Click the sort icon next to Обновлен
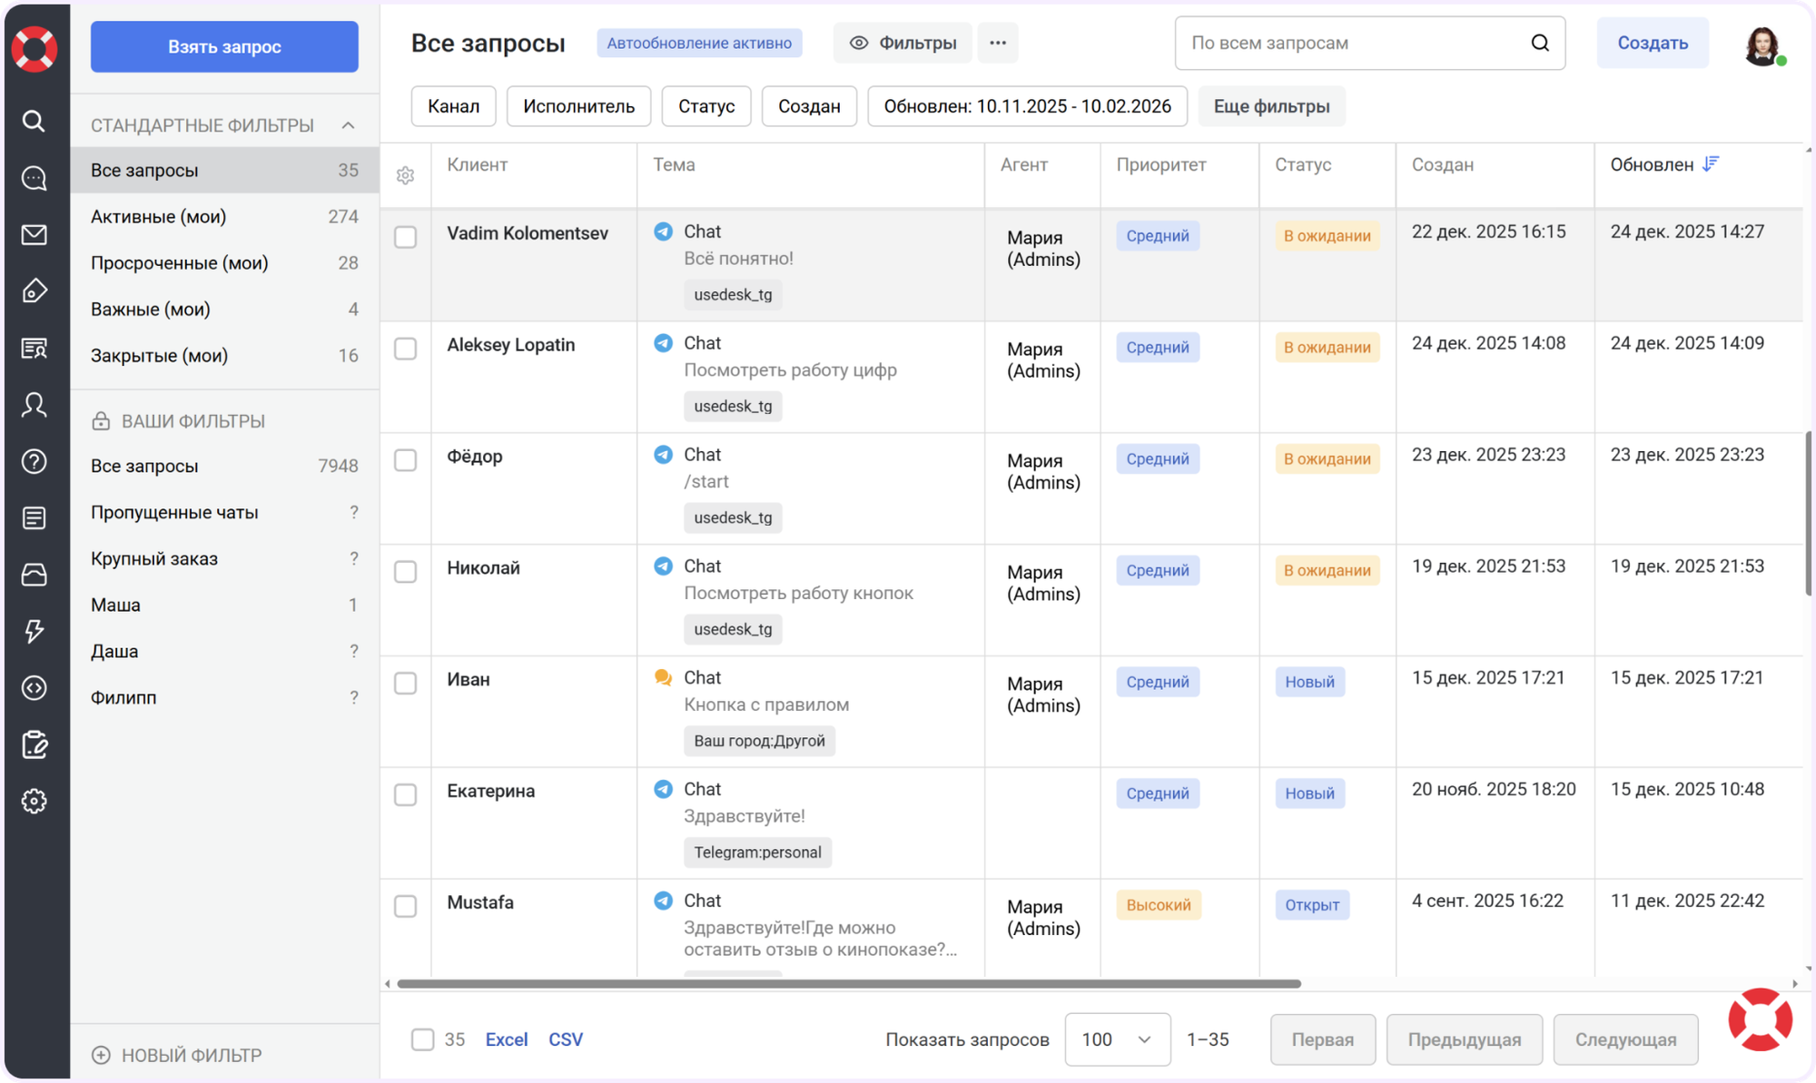Image resolution: width=1816 pixels, height=1083 pixels. click(1711, 164)
